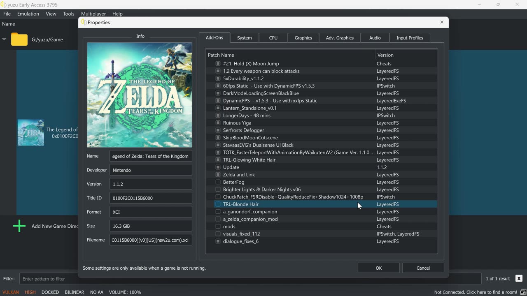Click the green plus Add New Game Directory icon

click(x=19, y=226)
